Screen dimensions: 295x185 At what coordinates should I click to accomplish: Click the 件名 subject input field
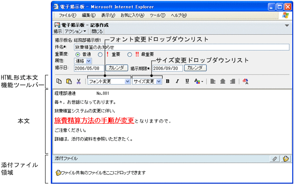click(181, 47)
